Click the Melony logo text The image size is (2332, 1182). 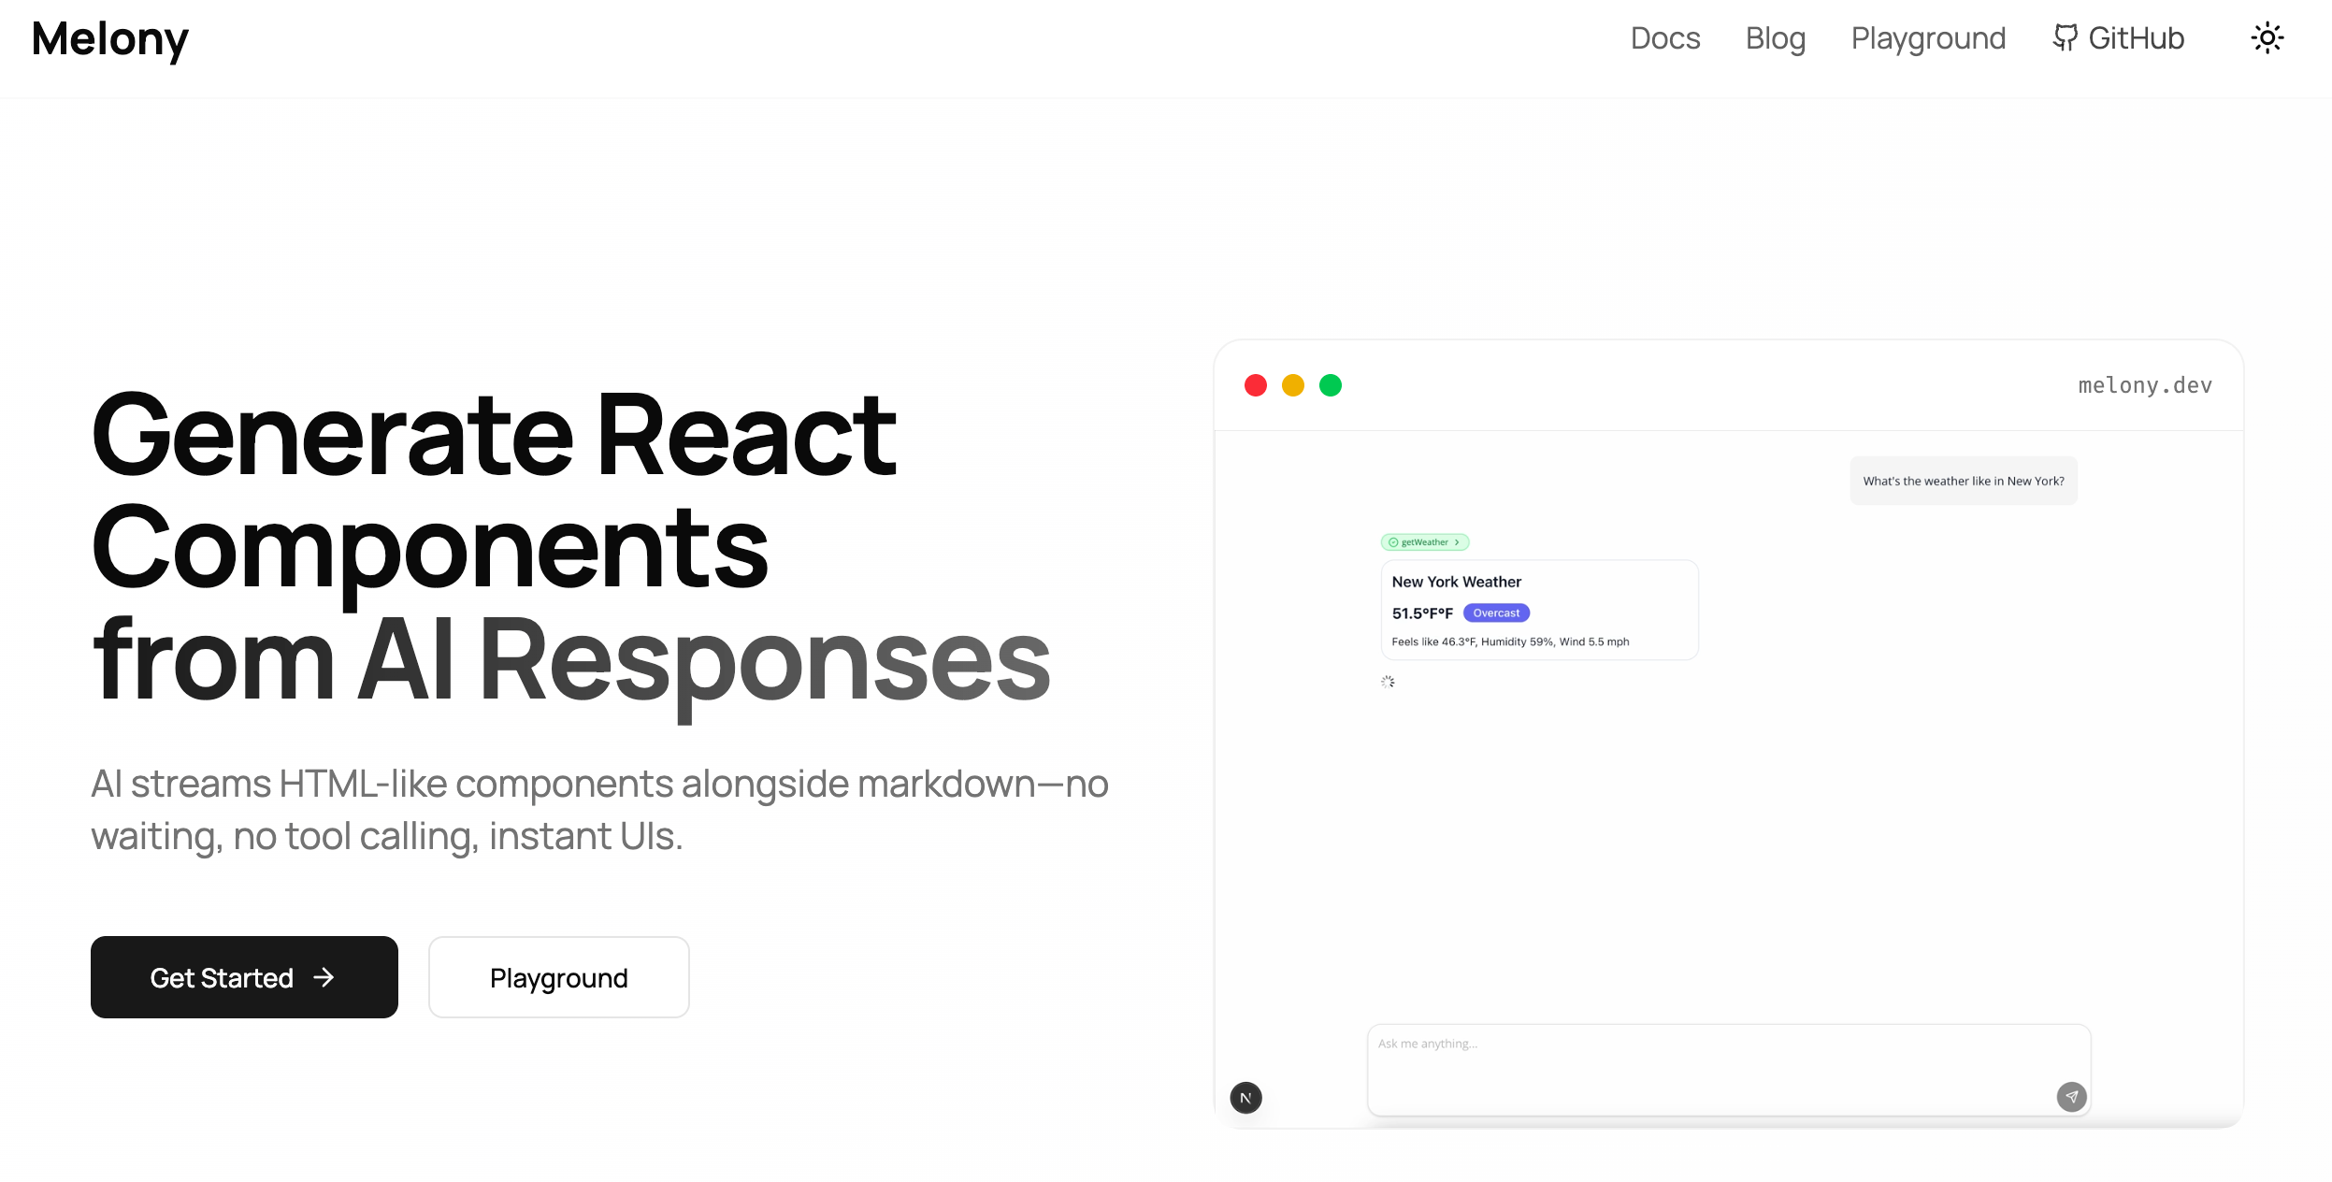[110, 38]
